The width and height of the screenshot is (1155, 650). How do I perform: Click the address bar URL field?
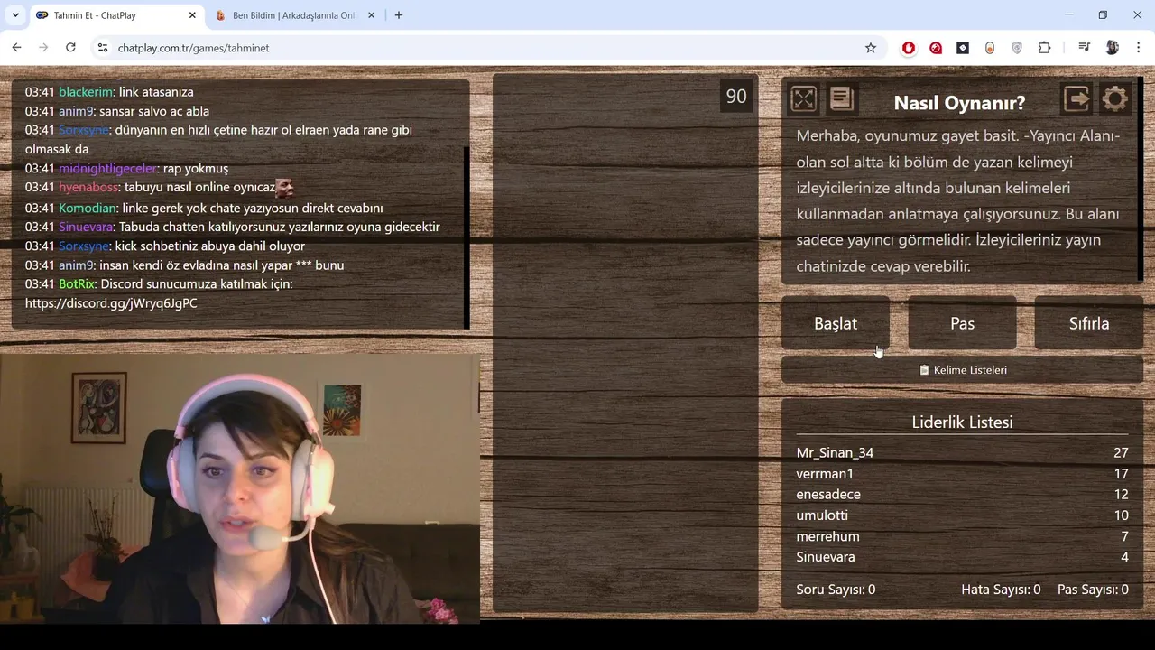487,48
